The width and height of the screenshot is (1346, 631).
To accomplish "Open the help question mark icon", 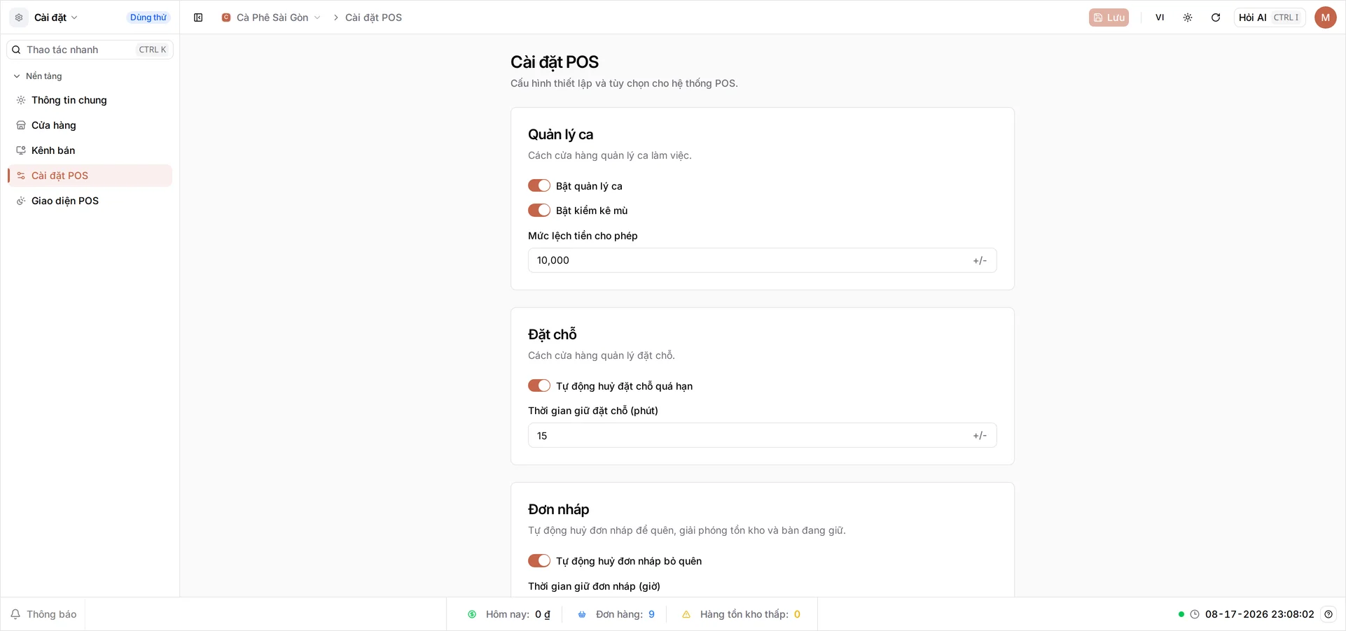I will 1328,614.
